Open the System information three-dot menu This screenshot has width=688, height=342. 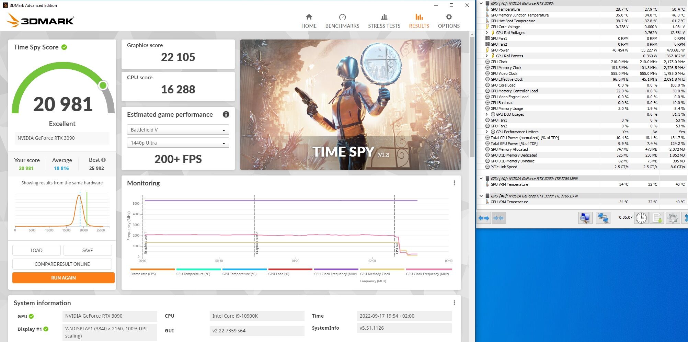point(454,303)
